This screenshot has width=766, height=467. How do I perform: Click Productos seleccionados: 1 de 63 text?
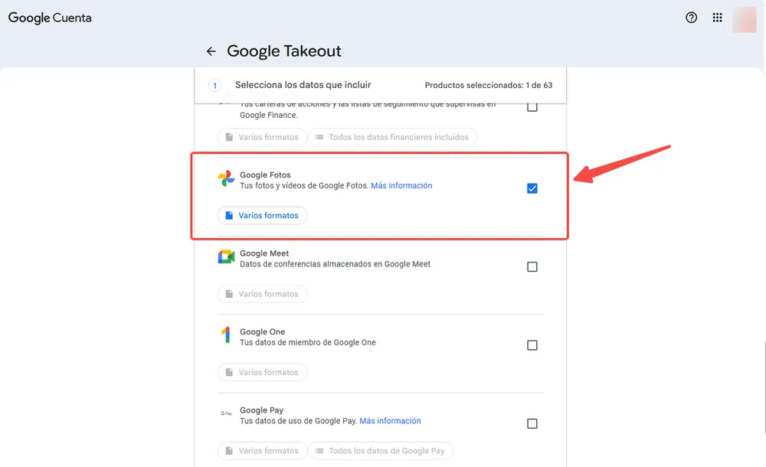[489, 86]
